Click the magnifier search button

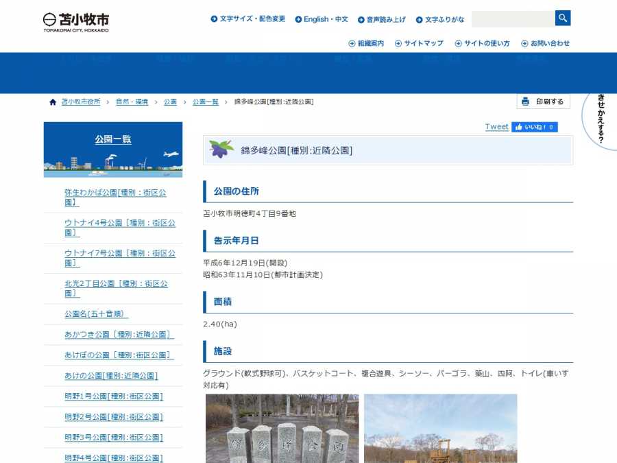click(563, 18)
